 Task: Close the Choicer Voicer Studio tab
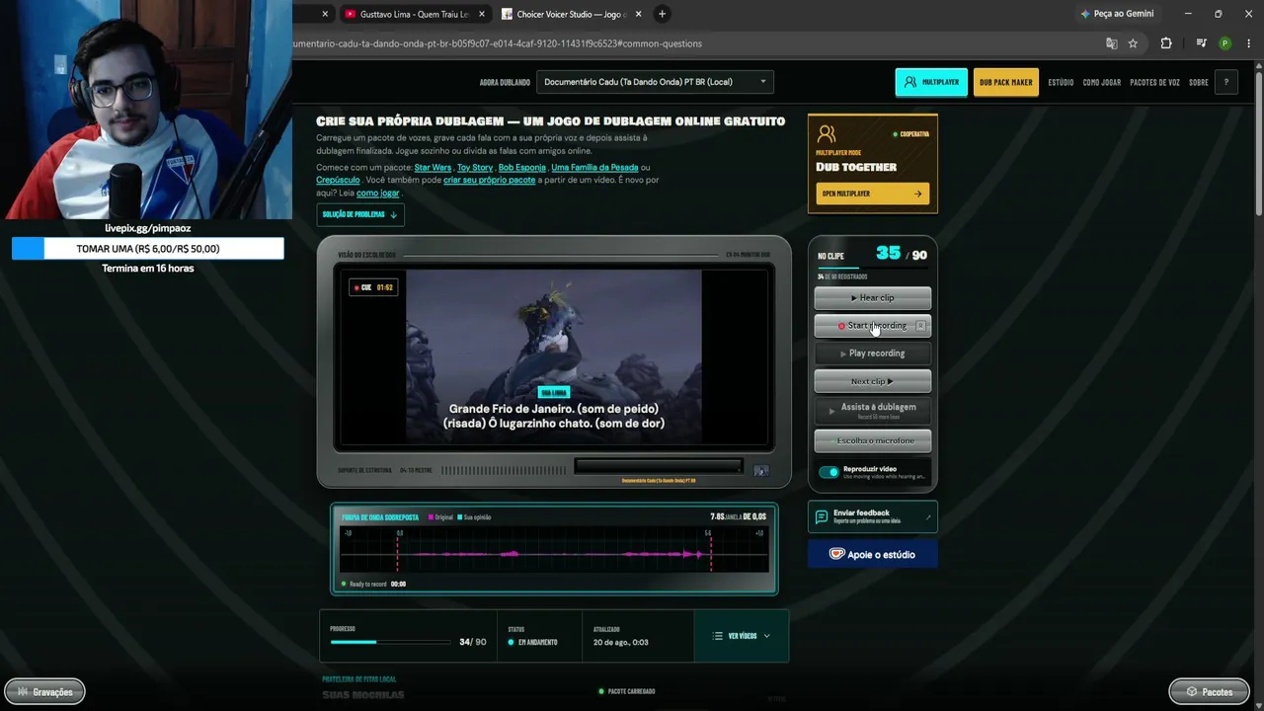(x=638, y=14)
